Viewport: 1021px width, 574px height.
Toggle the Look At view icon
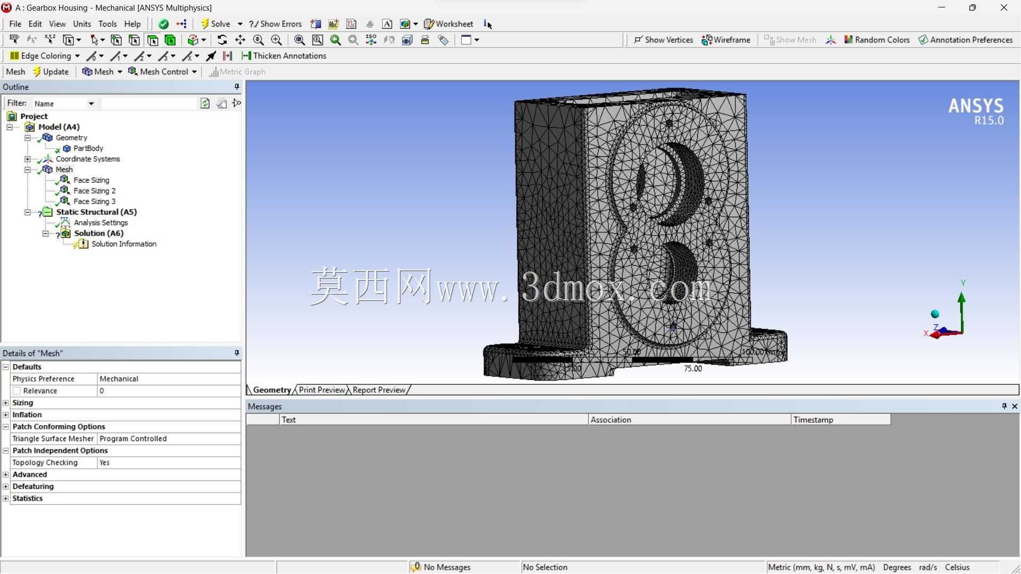389,40
